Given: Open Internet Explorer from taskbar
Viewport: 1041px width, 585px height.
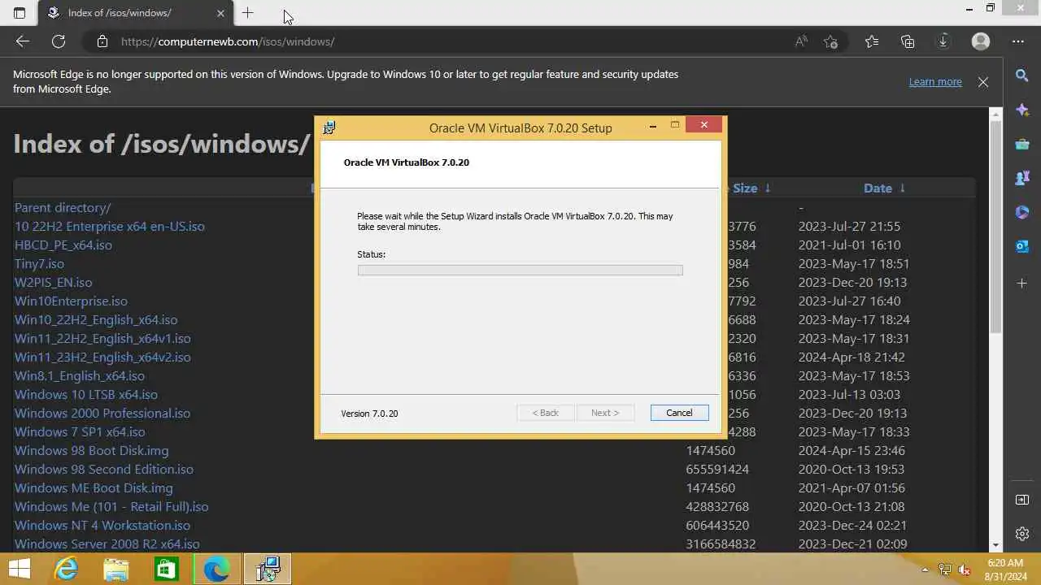Looking at the screenshot, I should (65, 569).
